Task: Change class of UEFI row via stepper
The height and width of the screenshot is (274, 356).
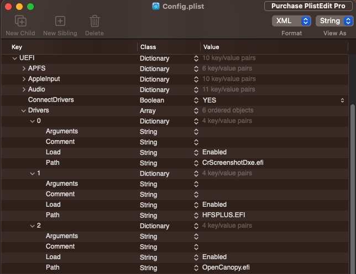Action: [196, 58]
